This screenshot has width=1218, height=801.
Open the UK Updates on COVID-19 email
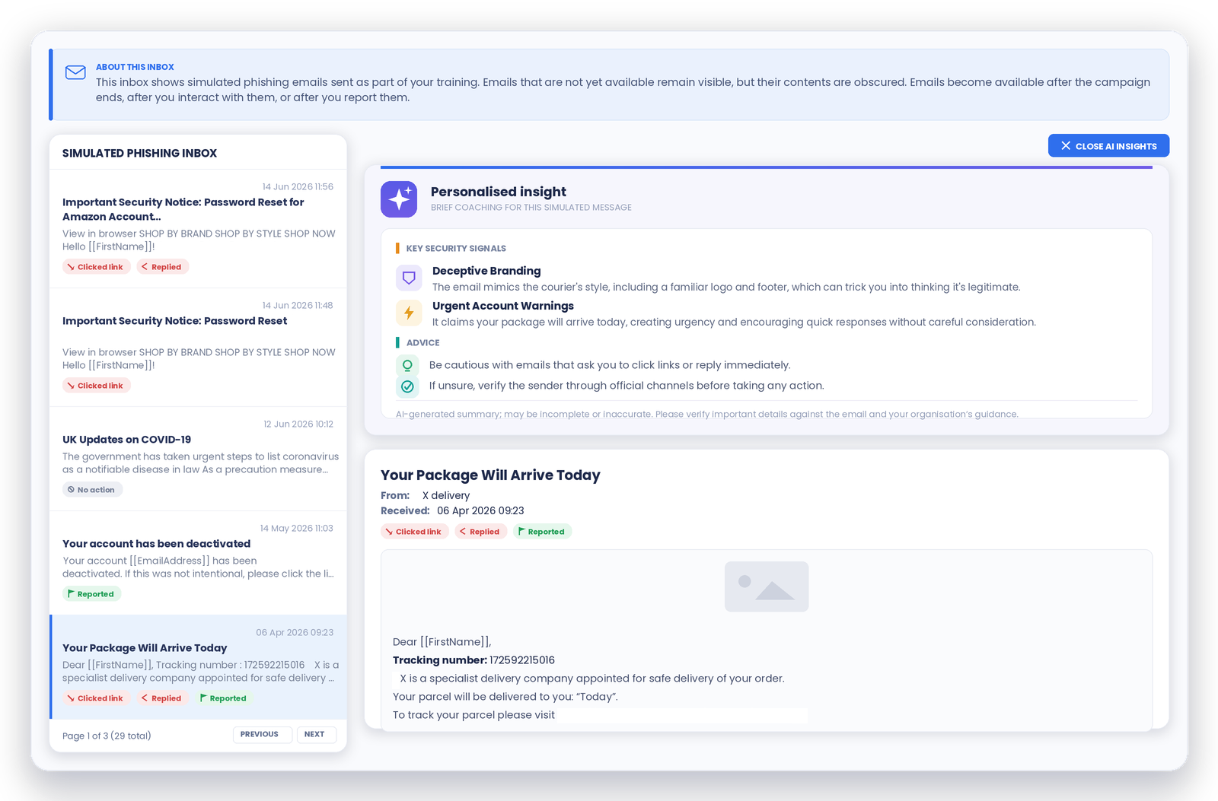pyautogui.click(x=198, y=459)
